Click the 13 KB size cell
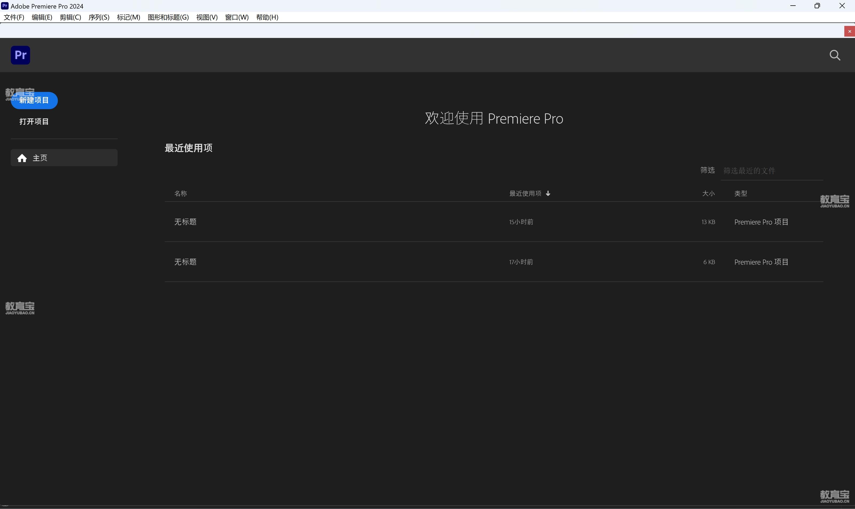This screenshot has height=509, width=855. click(708, 222)
